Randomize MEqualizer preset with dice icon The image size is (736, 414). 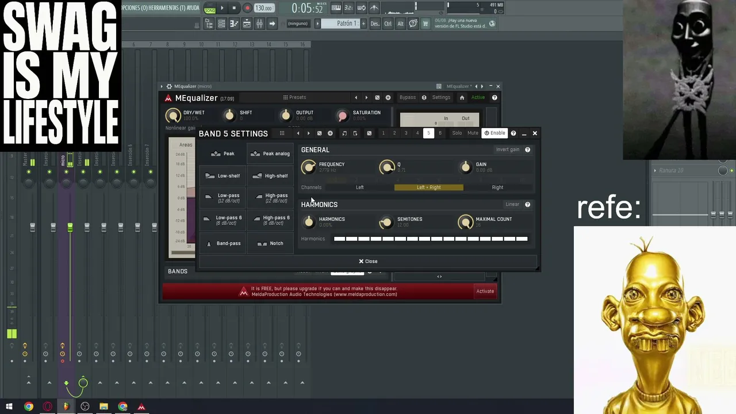(x=377, y=98)
